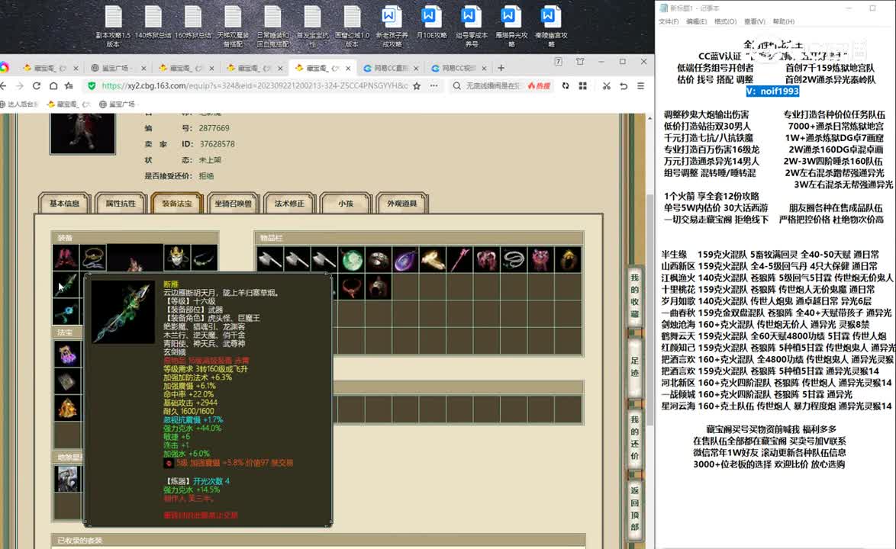This screenshot has height=549, width=896.
Task: Open the browser hamburger main menu
Action: pyautogui.click(x=640, y=85)
